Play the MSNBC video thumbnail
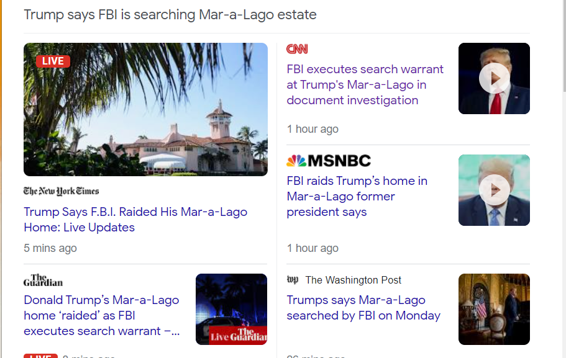This screenshot has height=358, width=566. coord(494,190)
